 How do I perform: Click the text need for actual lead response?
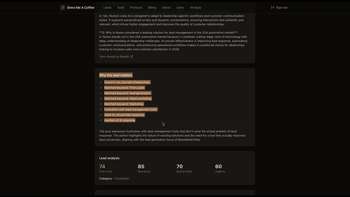coord(124,115)
